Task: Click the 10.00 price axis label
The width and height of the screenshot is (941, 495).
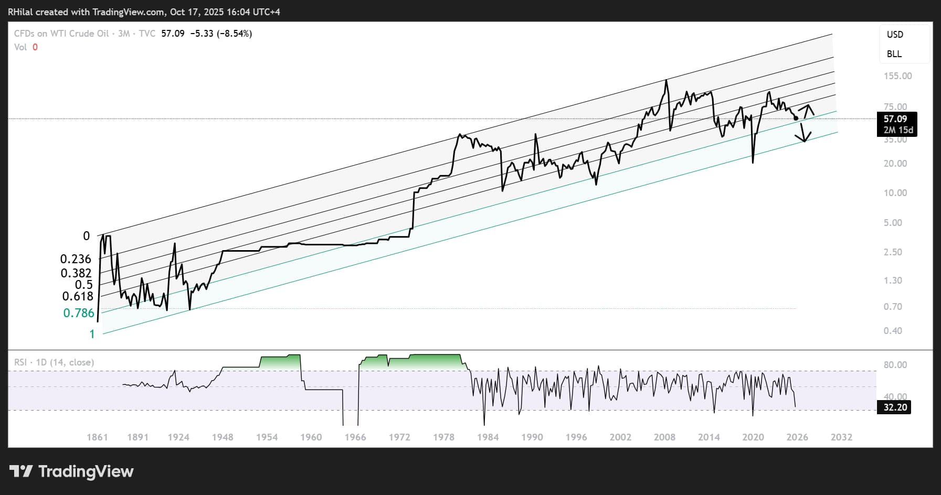Action: pyautogui.click(x=895, y=193)
